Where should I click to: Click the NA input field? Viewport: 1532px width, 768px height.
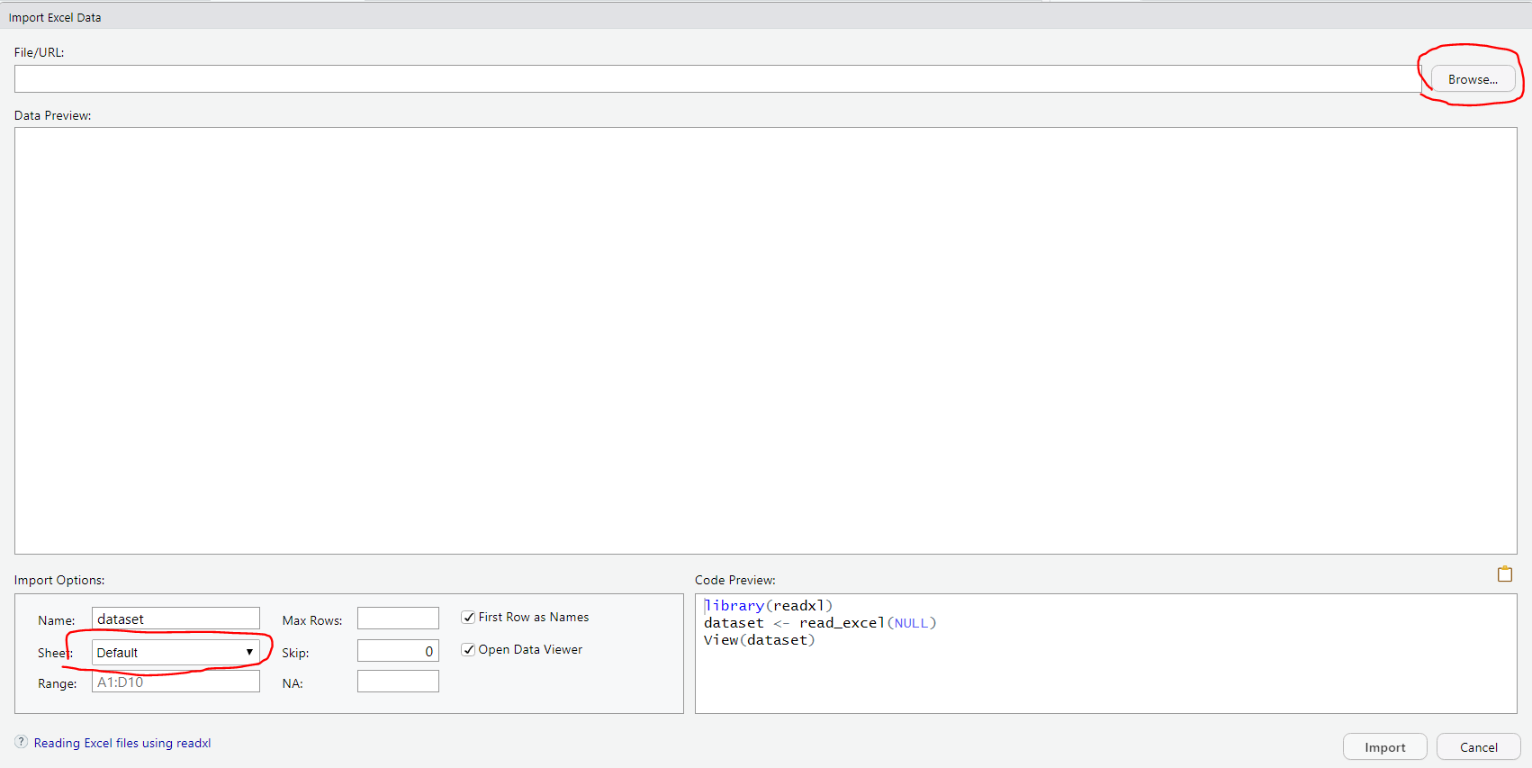(x=398, y=682)
